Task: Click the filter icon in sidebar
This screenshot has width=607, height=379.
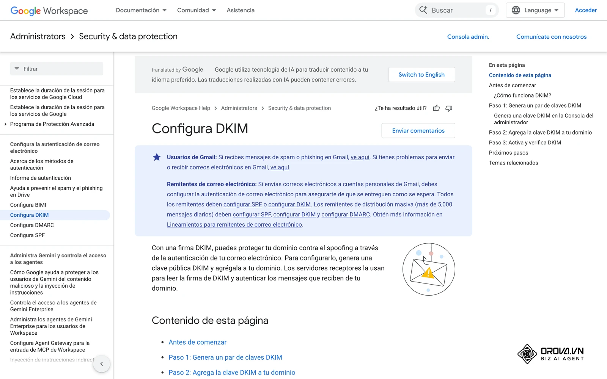Action: tap(17, 69)
